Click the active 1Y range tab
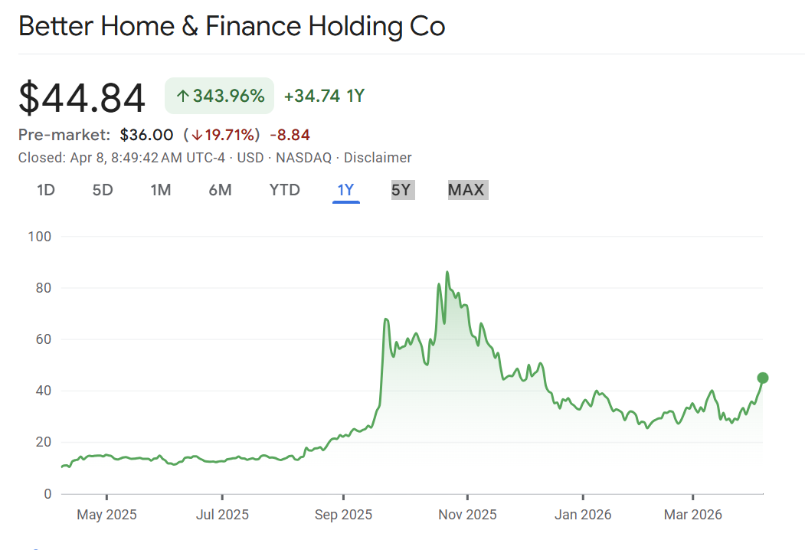Viewport: 805px width, 550px height. [345, 190]
